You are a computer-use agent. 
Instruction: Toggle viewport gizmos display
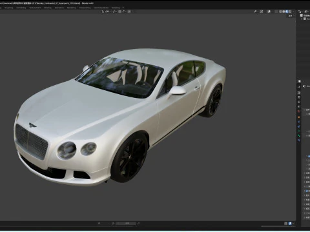click(x=262, y=12)
